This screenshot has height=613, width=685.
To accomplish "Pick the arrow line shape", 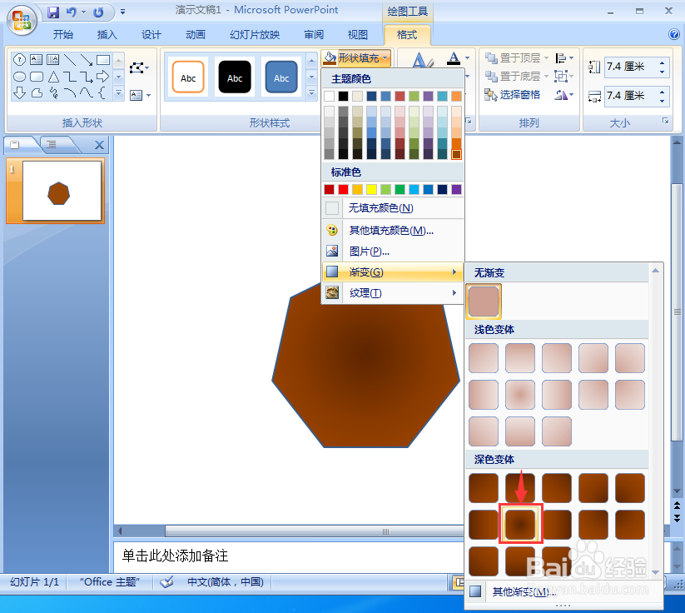I will 87,59.
